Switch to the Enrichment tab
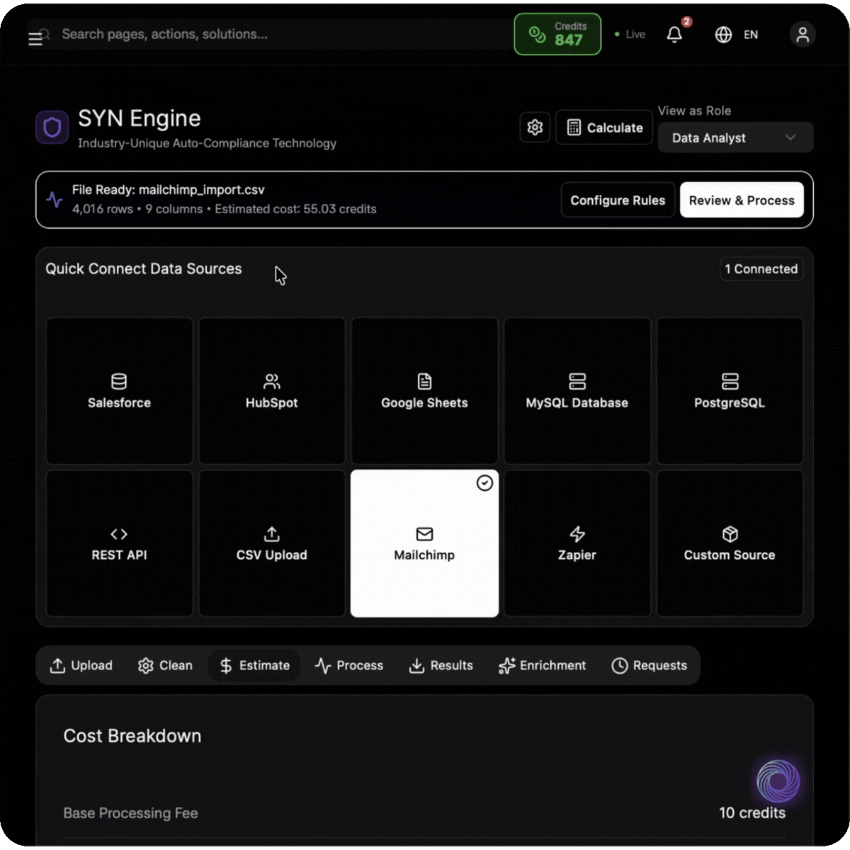850x850 pixels. 543,666
